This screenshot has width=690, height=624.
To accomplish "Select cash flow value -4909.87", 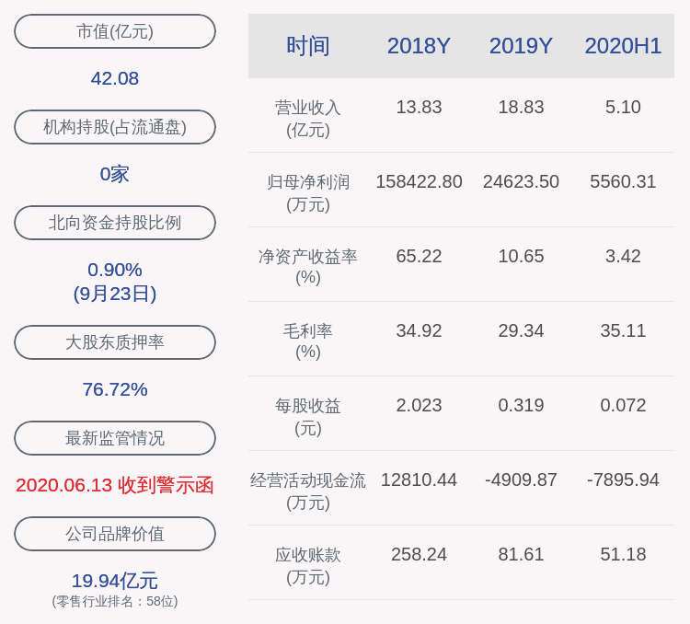I will pos(521,480).
